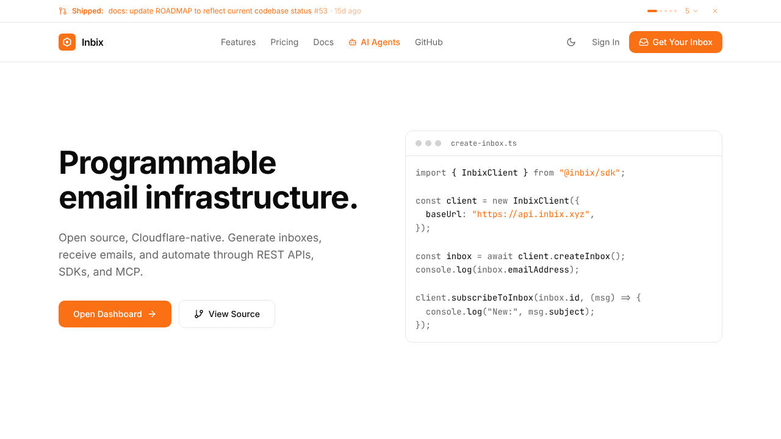
Task: Click the "Open source, Cloudflare-native" description paragraph
Action: point(190,254)
